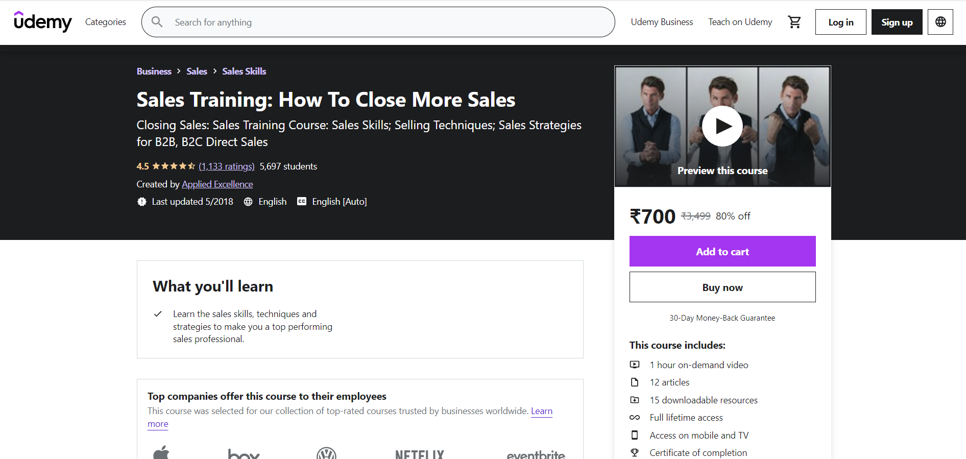Play the course preview video
This screenshot has height=459, width=966.
click(722, 126)
